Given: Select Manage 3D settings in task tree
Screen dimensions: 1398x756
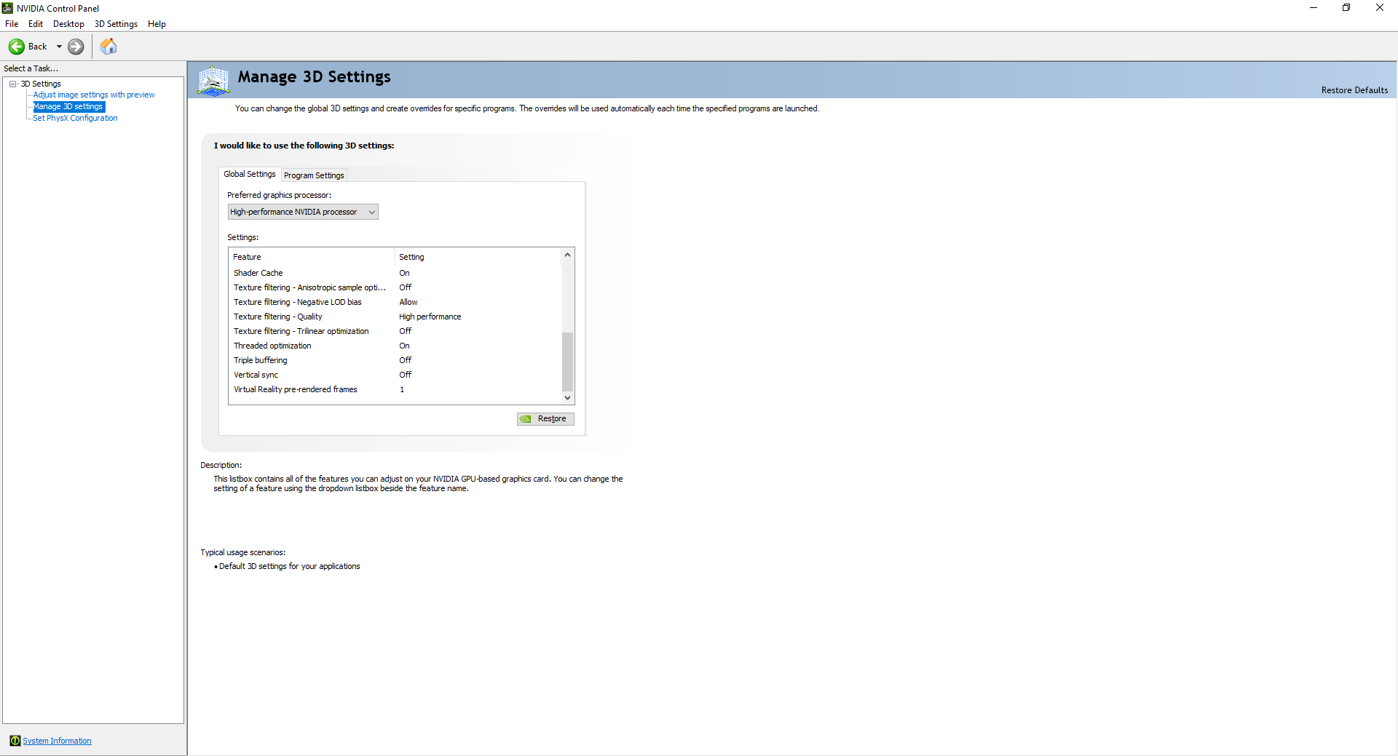Looking at the screenshot, I should pyautogui.click(x=68, y=106).
